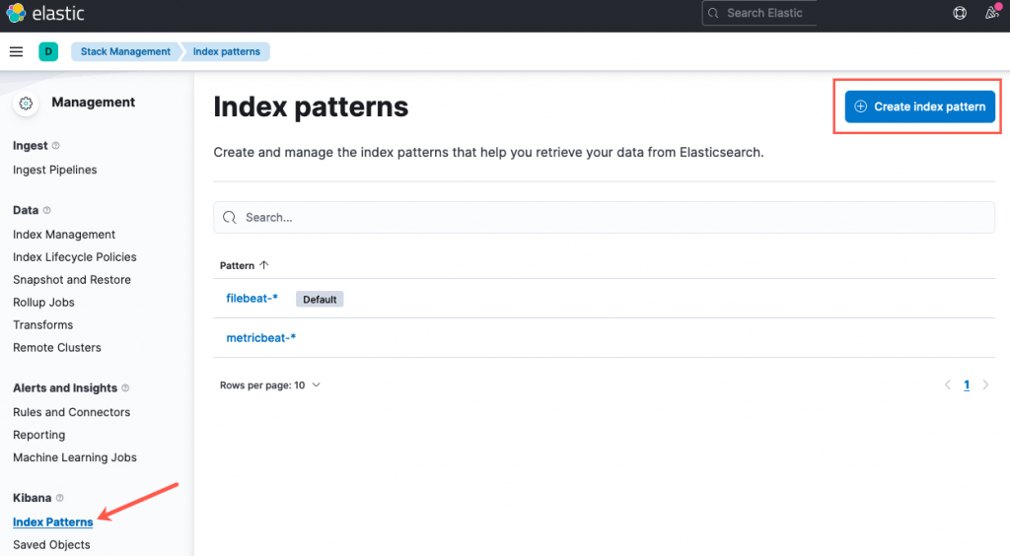The image size is (1010, 556).
Task: Select page 1 in pagination
Action: 967,384
